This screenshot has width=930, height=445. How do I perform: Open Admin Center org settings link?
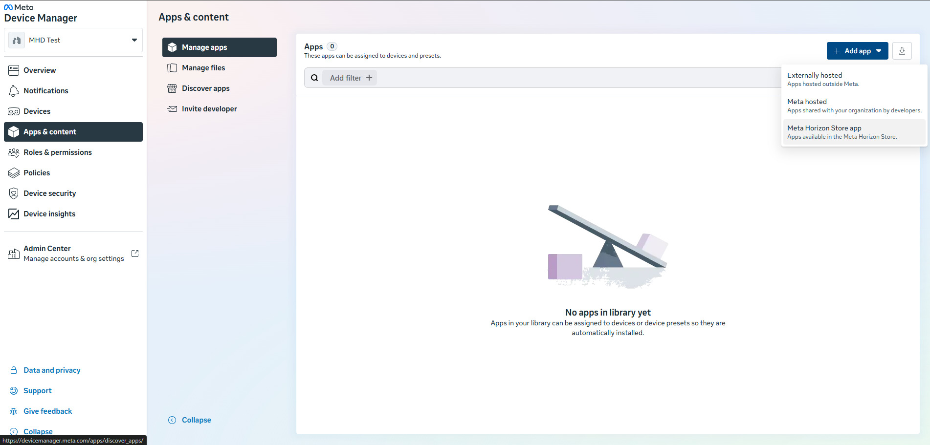(x=73, y=254)
